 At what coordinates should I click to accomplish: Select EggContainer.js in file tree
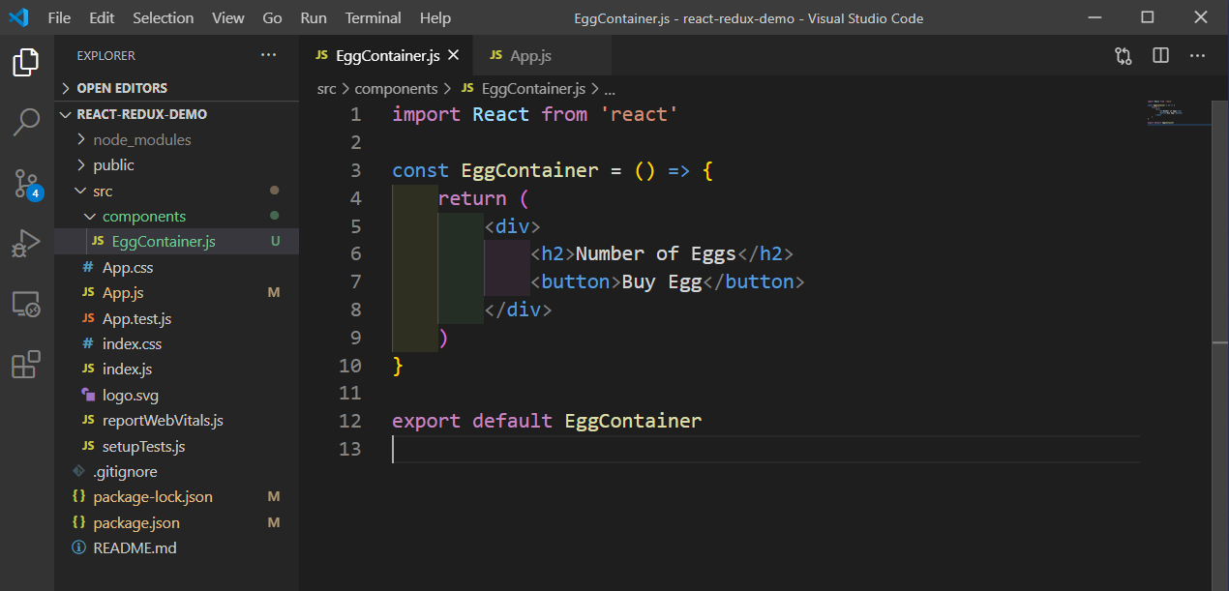(176, 242)
